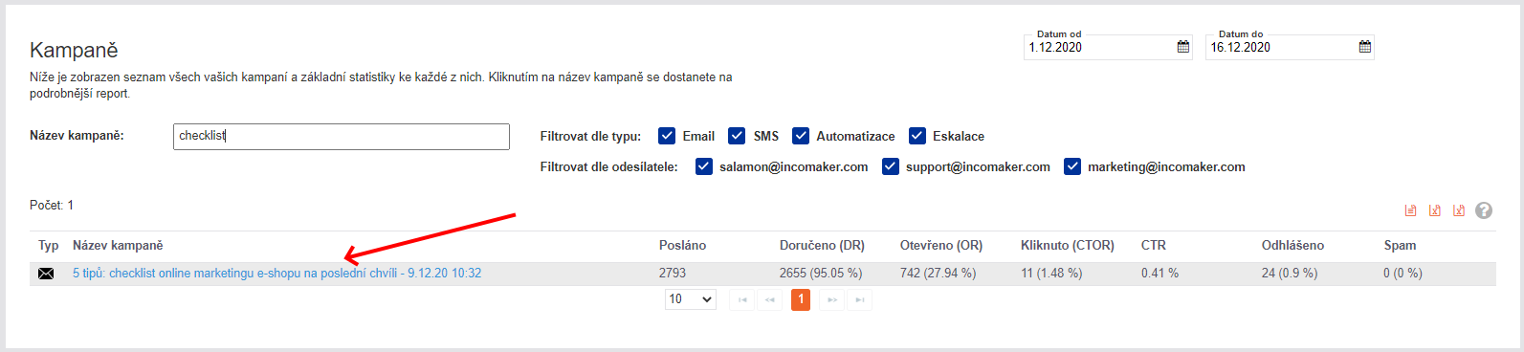Open the gray question mark help
This screenshot has height=352, width=1524.
click(x=1484, y=210)
